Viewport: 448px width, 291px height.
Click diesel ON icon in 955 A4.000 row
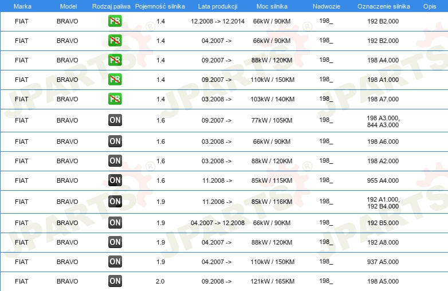click(115, 180)
